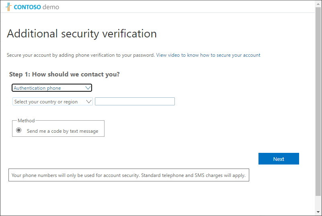Click the Contoso logo icon
Image resolution: width=322 pixels, height=216 pixels.
click(x=9, y=7)
